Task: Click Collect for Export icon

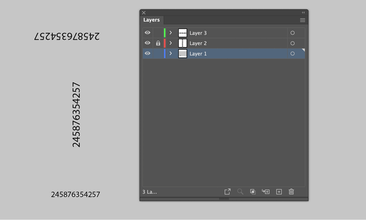Action: coord(227,192)
